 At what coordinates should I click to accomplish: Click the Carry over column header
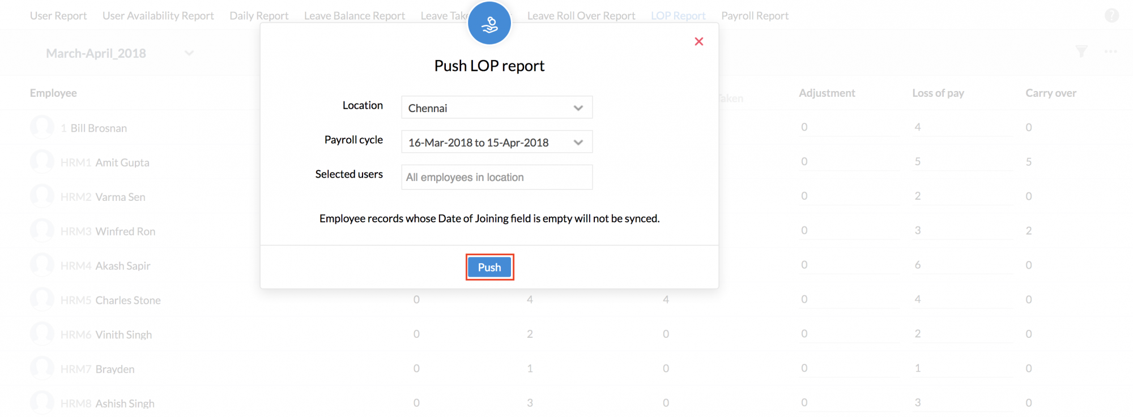click(1051, 93)
